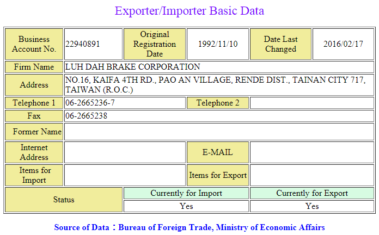Select the 'Telephone 2' label
This screenshot has height=235, width=379.
click(218, 103)
